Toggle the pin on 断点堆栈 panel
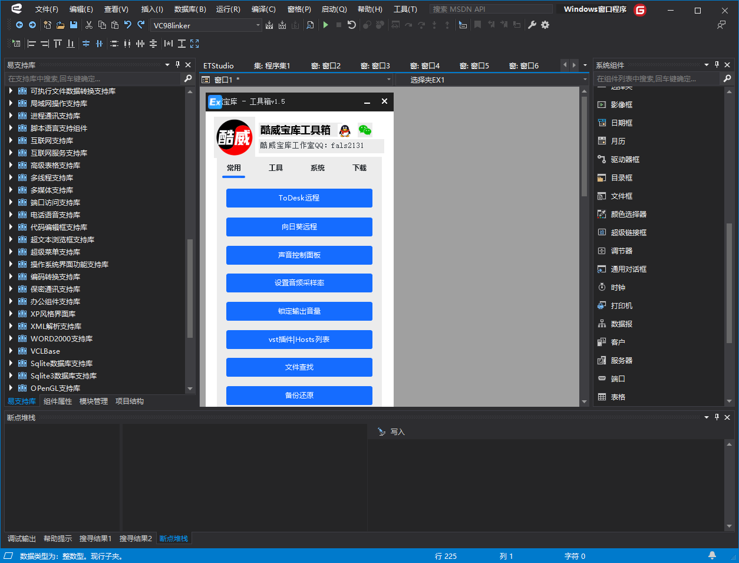The width and height of the screenshot is (739, 563). pyautogui.click(x=717, y=417)
